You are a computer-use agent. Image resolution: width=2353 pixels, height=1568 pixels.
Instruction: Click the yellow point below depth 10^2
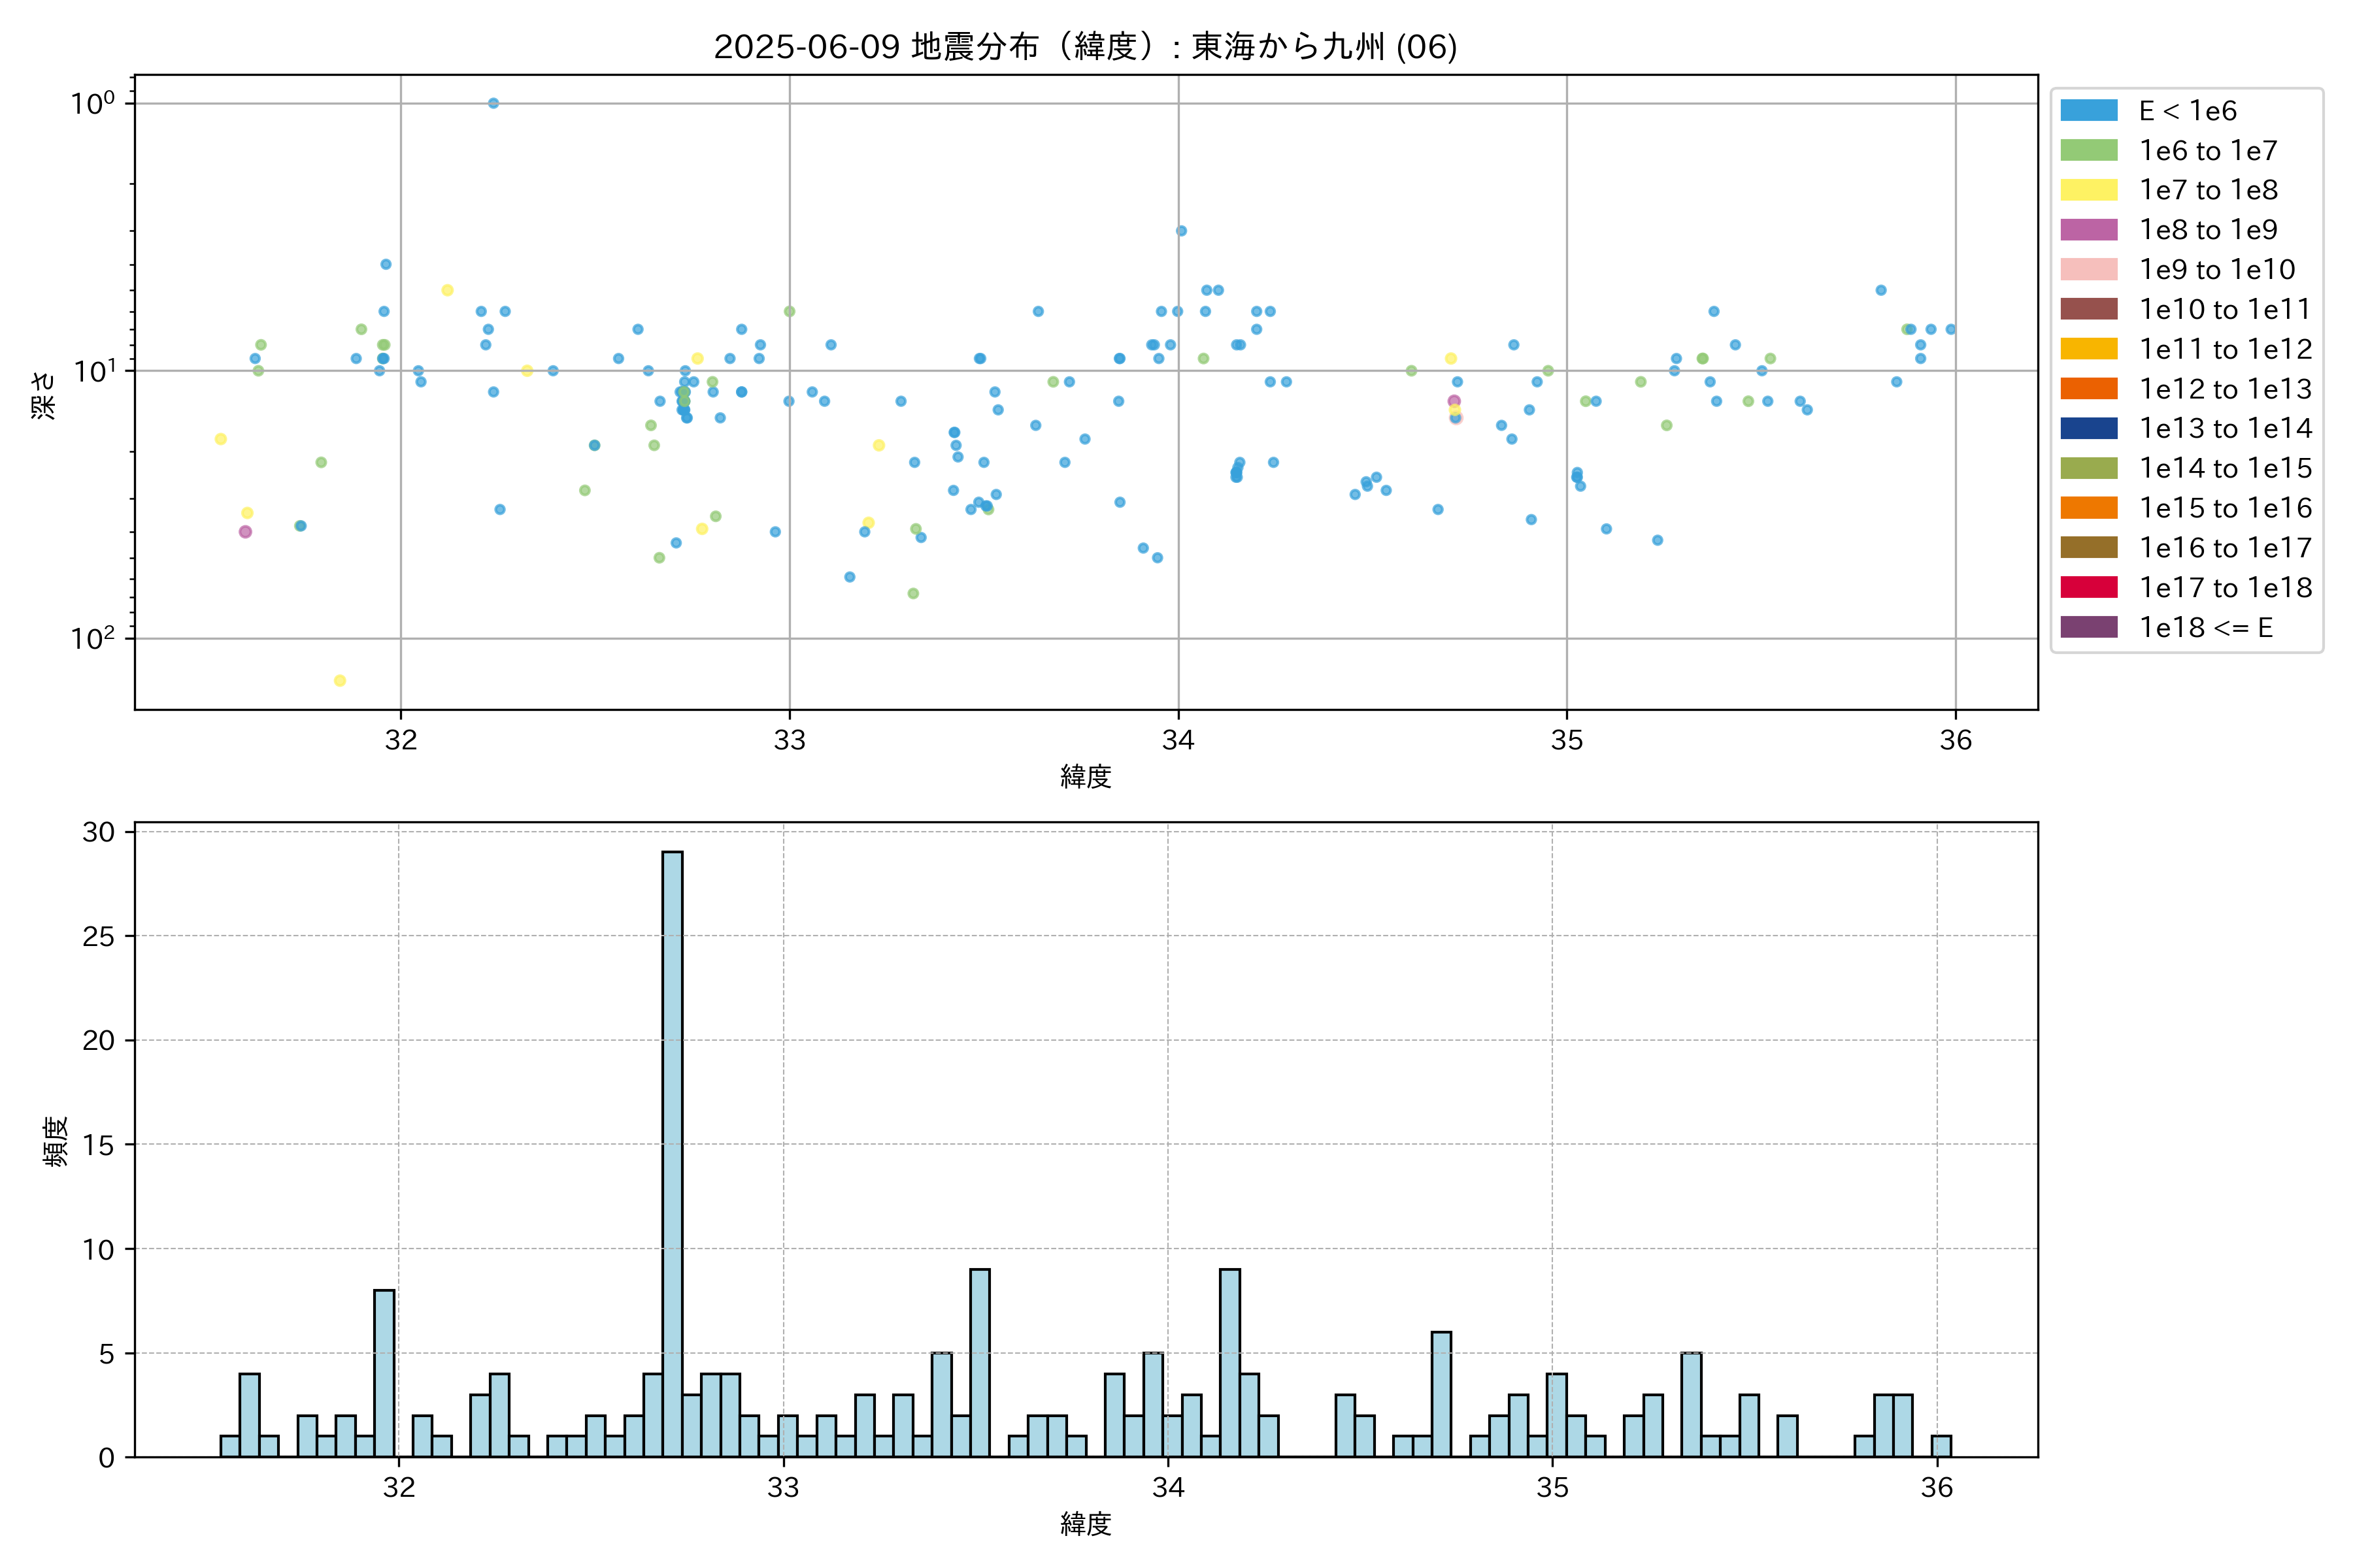(340, 681)
